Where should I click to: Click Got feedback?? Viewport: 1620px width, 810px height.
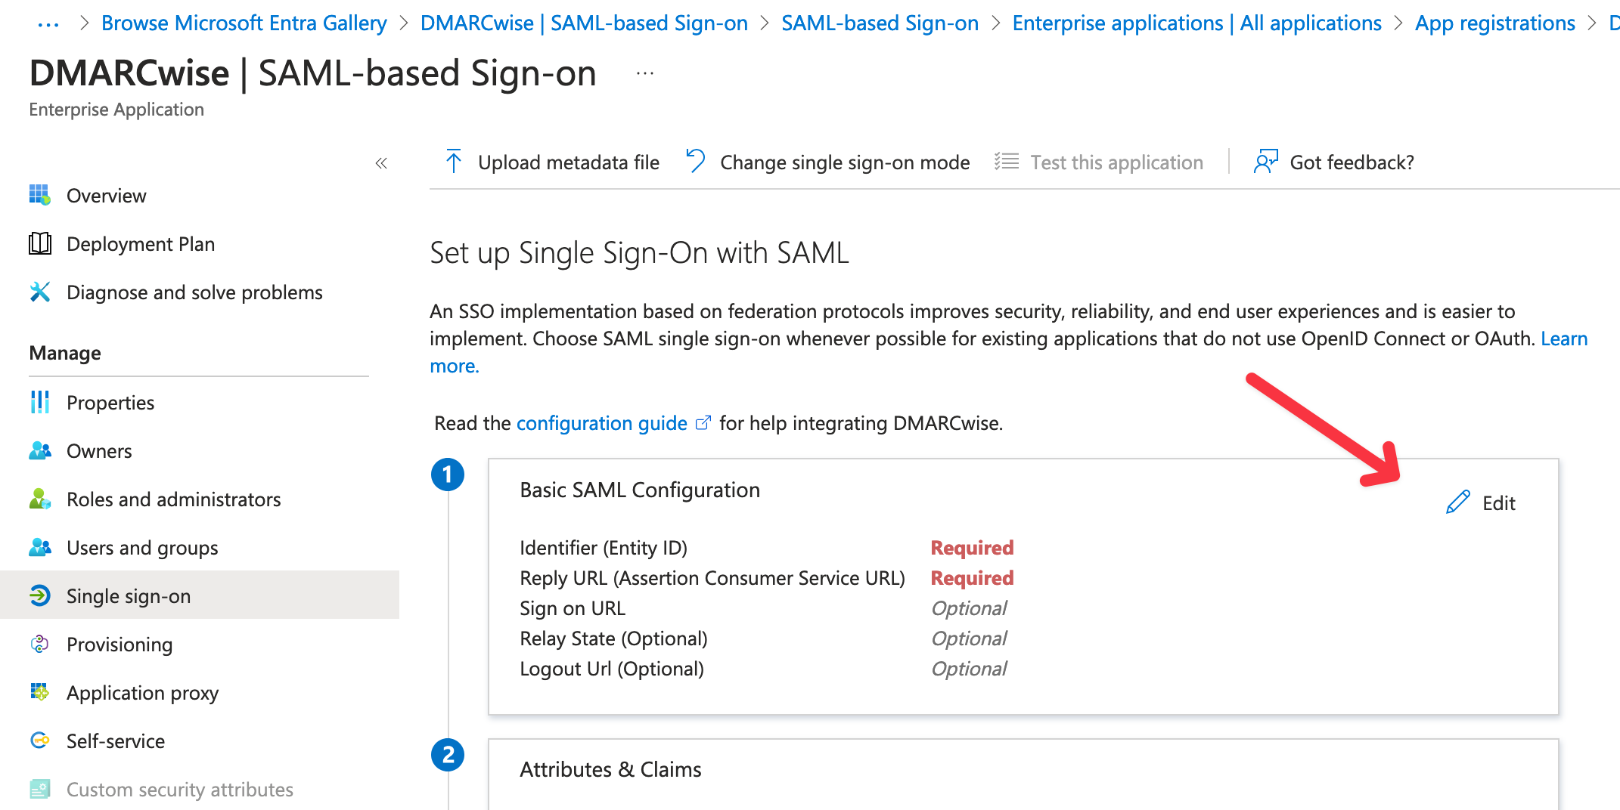pos(1334,162)
